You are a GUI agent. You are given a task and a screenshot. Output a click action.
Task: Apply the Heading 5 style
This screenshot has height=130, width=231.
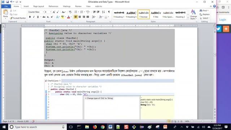[131, 14]
